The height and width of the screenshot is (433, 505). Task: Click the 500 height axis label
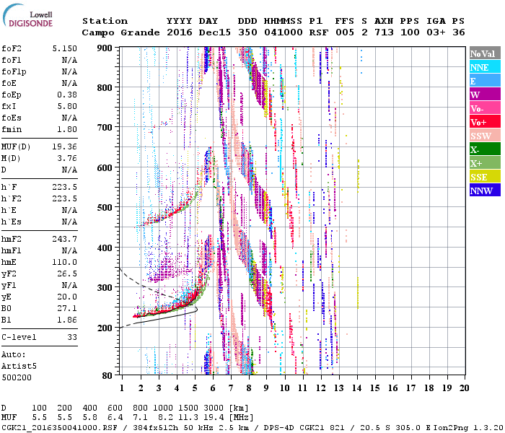105,208
